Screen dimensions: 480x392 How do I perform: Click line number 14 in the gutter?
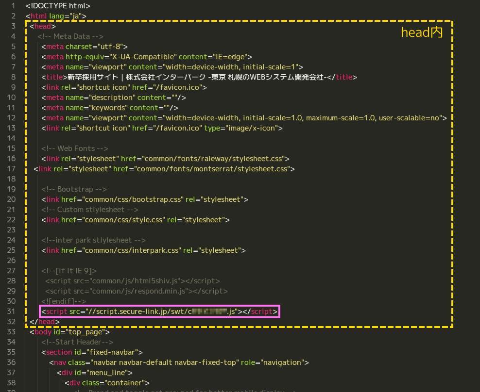[11, 138]
